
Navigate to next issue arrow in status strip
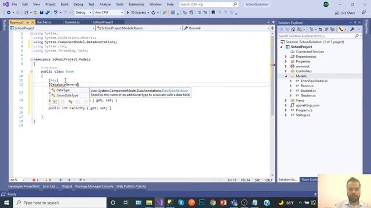69,180
